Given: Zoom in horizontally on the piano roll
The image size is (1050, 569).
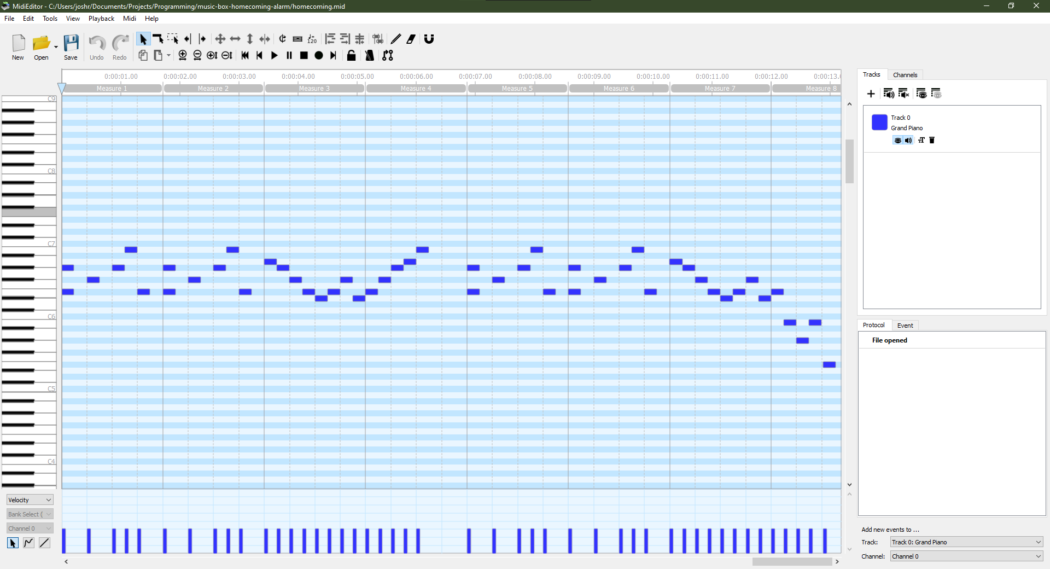Looking at the screenshot, I should [x=182, y=55].
